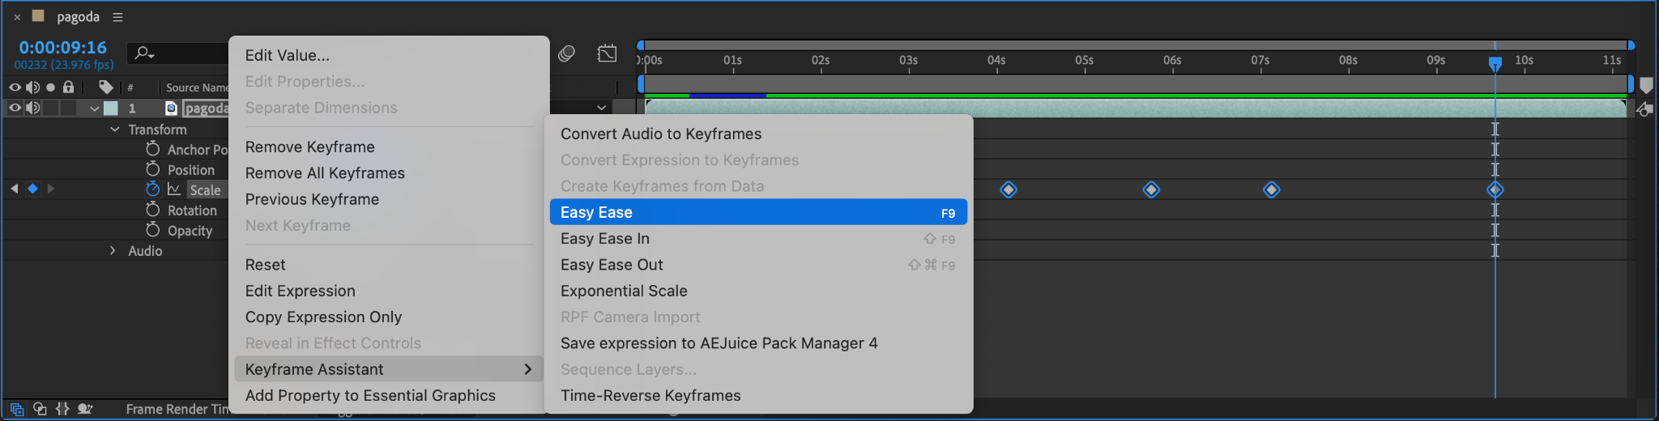Expand the Audio property group
The height and width of the screenshot is (421, 1659).
(113, 251)
